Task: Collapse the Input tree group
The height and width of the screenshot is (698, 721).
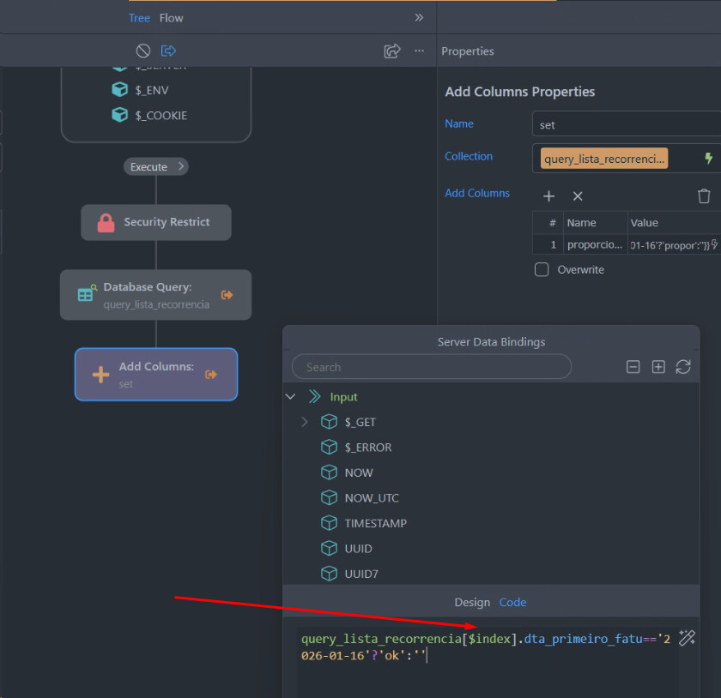Action: pos(290,397)
